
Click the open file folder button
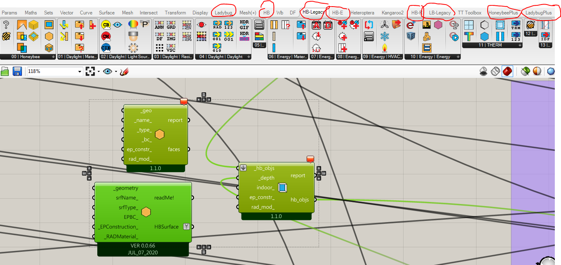5,71
